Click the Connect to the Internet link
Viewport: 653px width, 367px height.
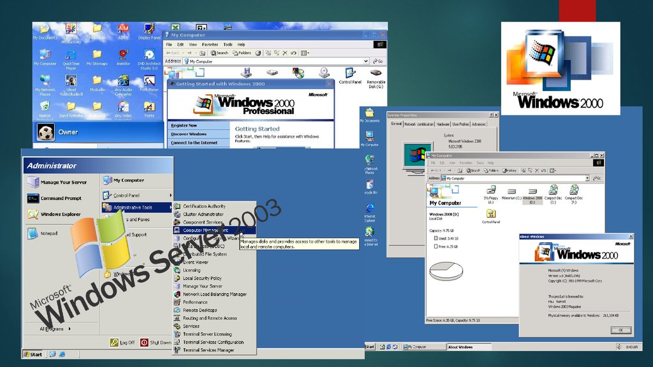(x=194, y=143)
